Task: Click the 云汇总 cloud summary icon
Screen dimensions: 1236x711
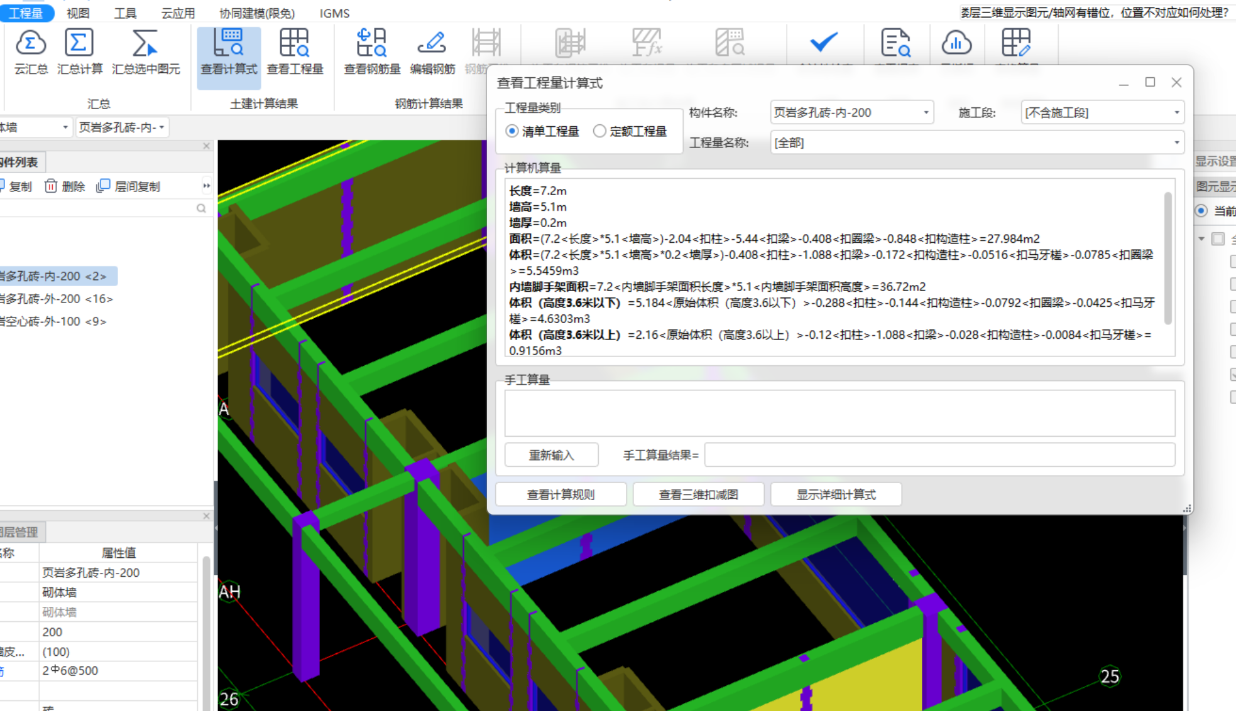Action: [x=31, y=43]
